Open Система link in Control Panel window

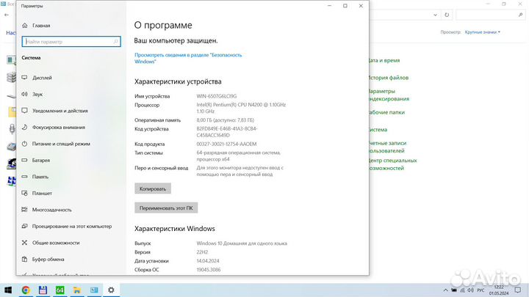pos(378,130)
